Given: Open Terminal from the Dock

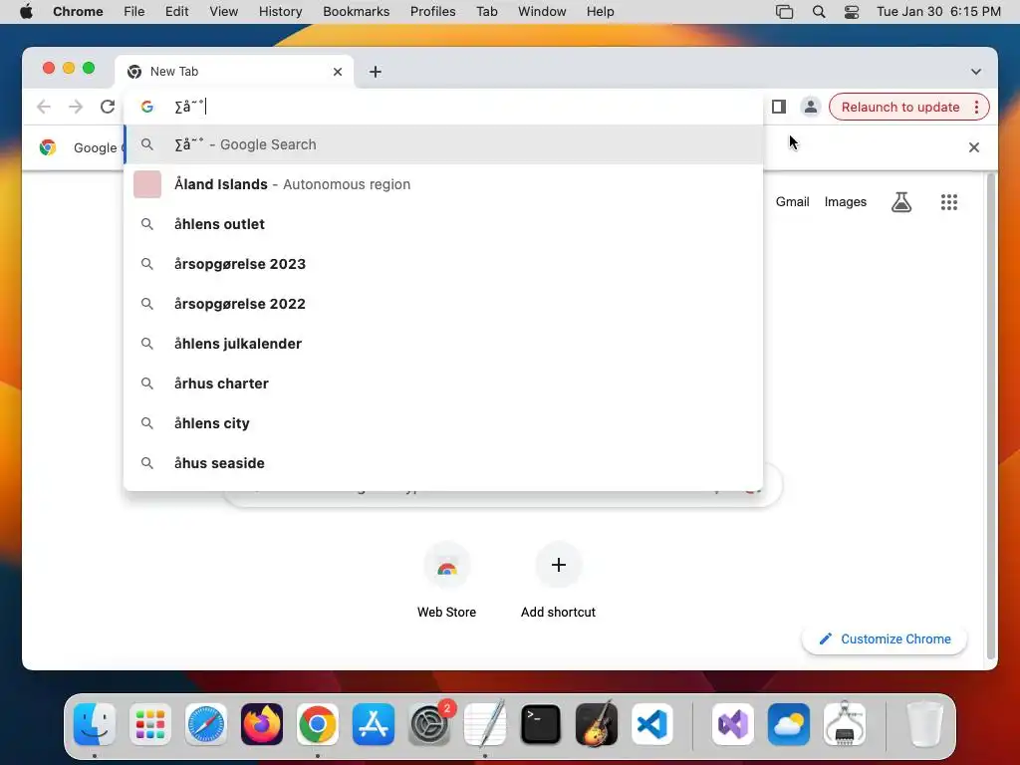Looking at the screenshot, I should (541, 724).
